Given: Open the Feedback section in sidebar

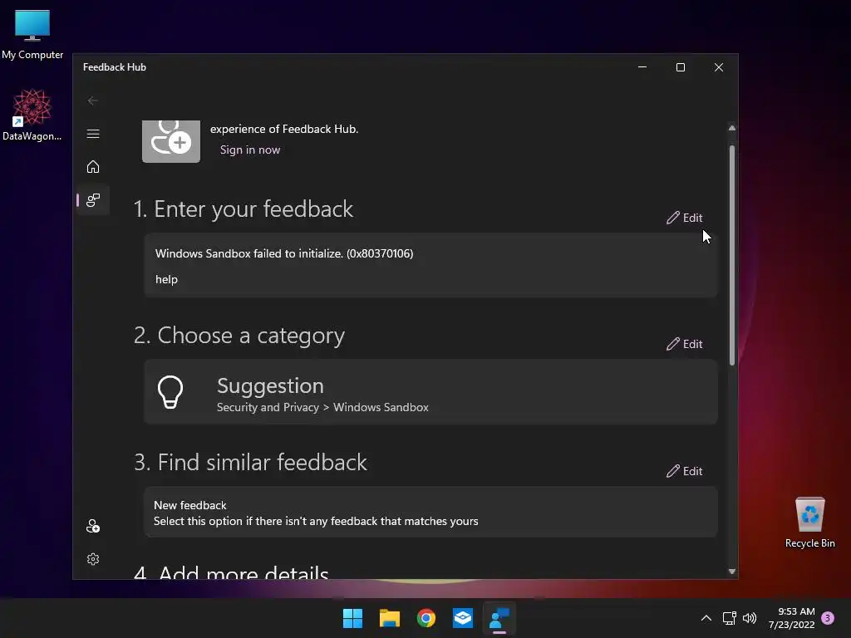Looking at the screenshot, I should click(x=93, y=199).
